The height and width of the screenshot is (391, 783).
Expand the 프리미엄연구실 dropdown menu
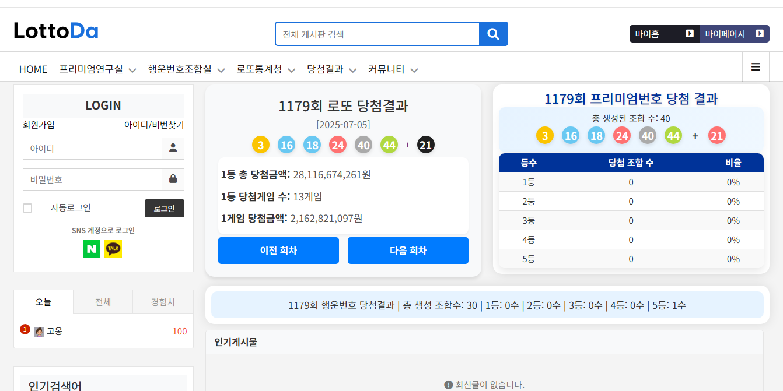pos(97,69)
